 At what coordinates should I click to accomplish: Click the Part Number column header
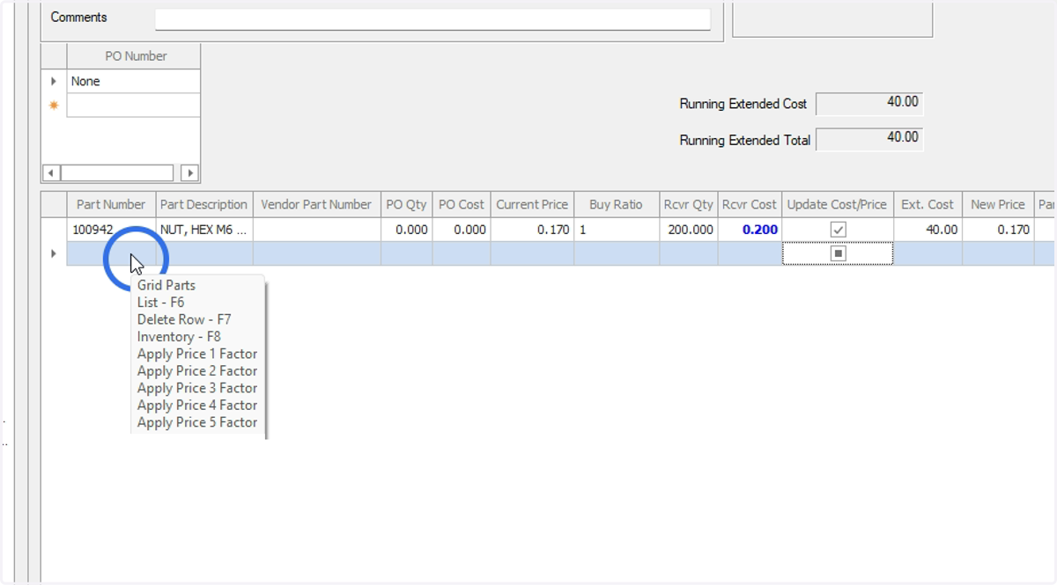point(111,204)
